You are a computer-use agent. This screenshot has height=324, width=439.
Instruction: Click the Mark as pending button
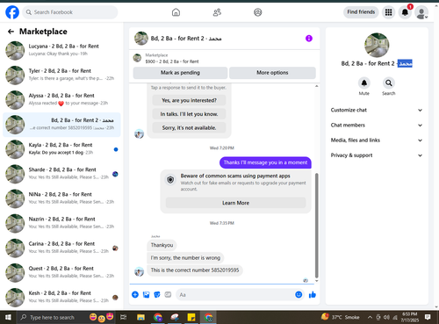[x=180, y=73]
